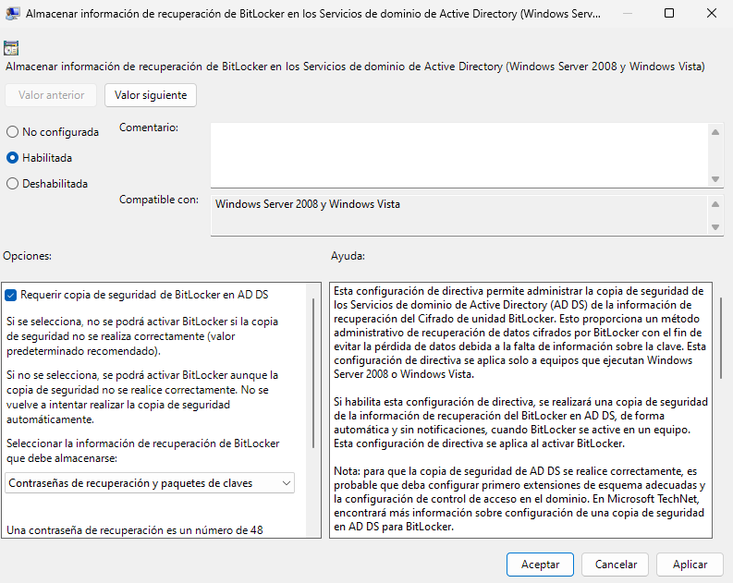Viewport: 733px width, 583px height.
Task: Click the up arrow in the Comentario scrollbar
Action: [x=715, y=132]
